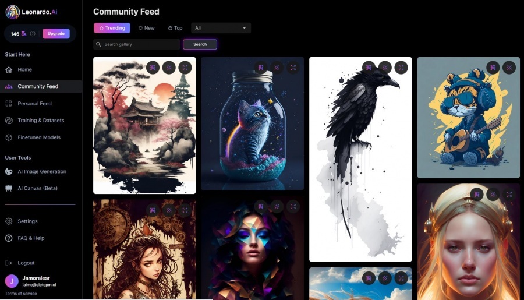Open the Home page from the sidebar

pos(24,69)
